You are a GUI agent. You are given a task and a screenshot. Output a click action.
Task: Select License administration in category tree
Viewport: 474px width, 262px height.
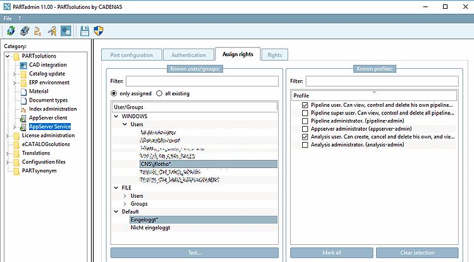tap(48, 135)
